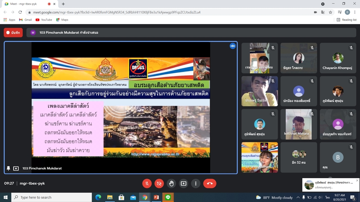Open the YouTube bookmark

click(x=44, y=20)
